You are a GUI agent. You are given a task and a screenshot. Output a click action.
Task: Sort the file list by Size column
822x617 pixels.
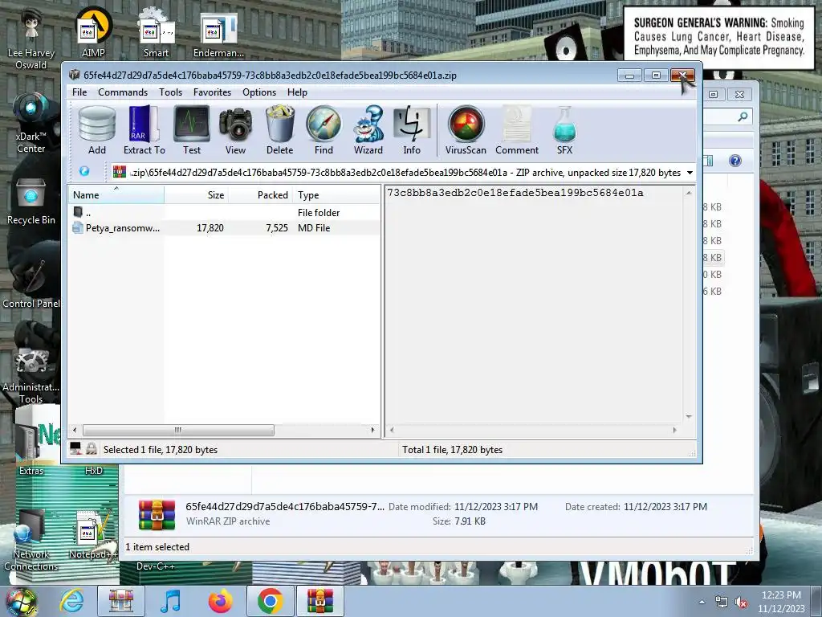(197, 194)
